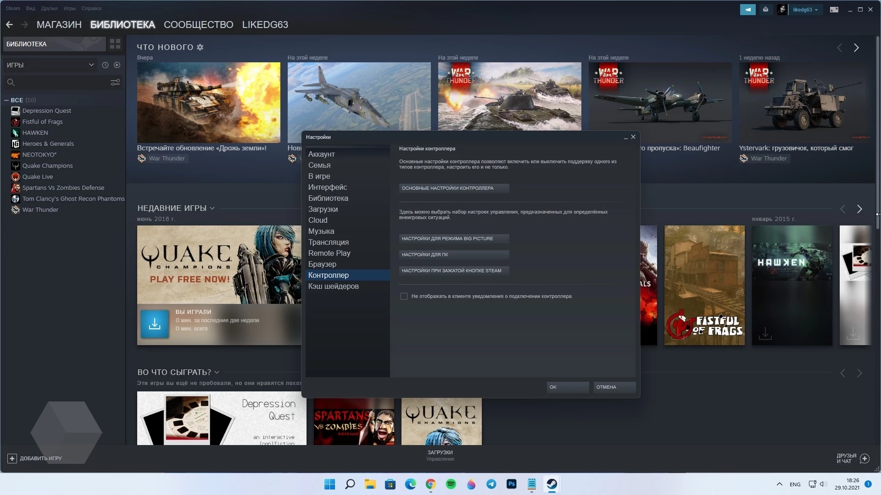Open What's New gear settings
Screen dimensions: 881x495
click(200, 47)
